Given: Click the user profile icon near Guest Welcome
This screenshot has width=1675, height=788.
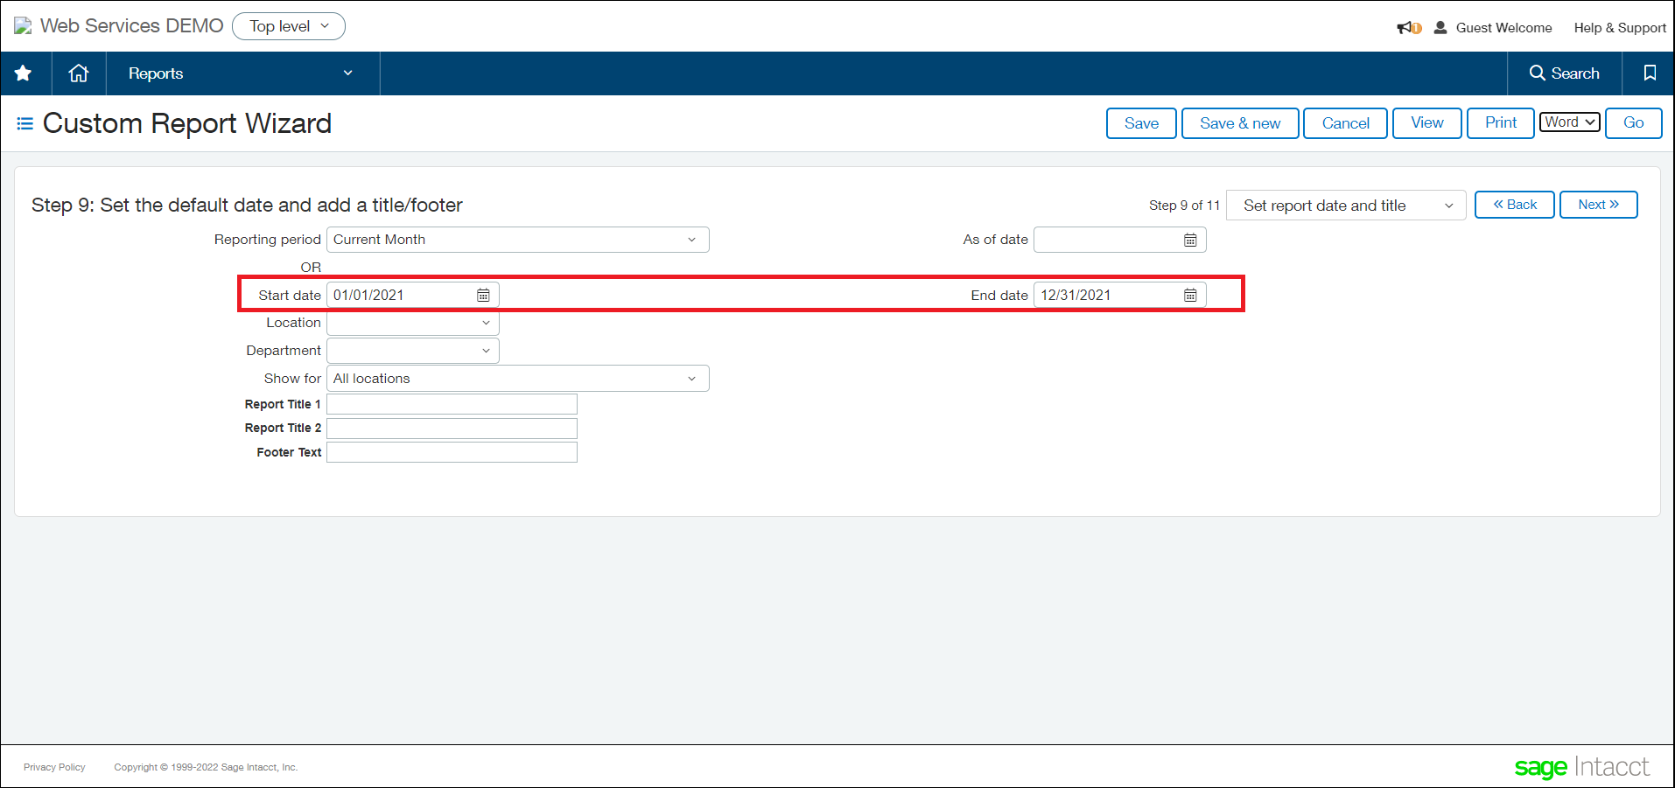Looking at the screenshot, I should (1440, 28).
